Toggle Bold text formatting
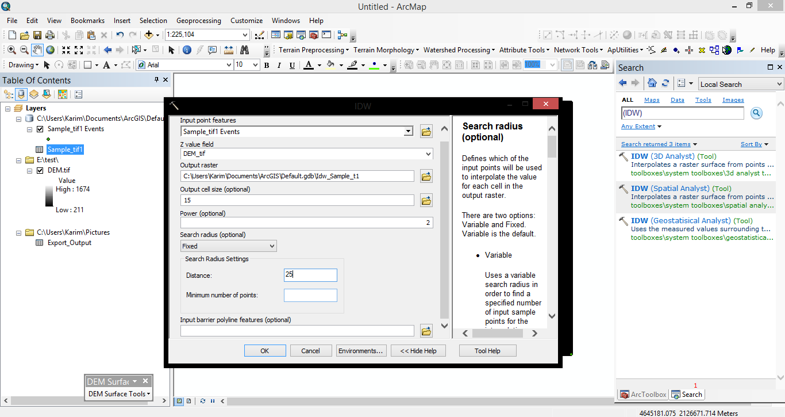Viewport: 785px width, 417px height. pos(267,65)
